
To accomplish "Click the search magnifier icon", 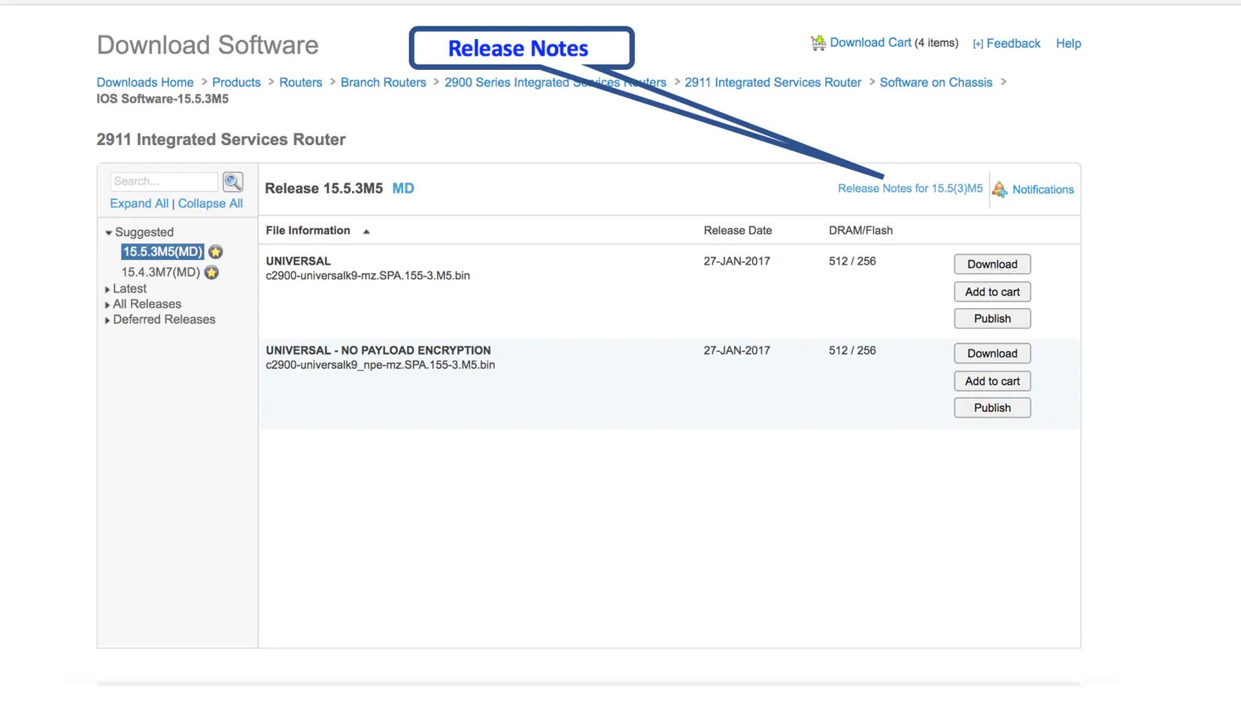I will pyautogui.click(x=233, y=182).
